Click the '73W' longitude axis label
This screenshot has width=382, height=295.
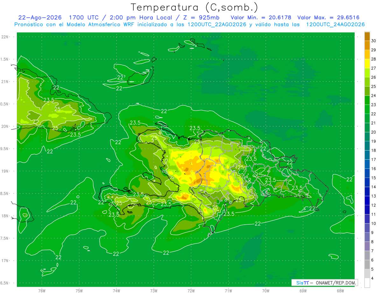pyautogui.click(x=154, y=291)
